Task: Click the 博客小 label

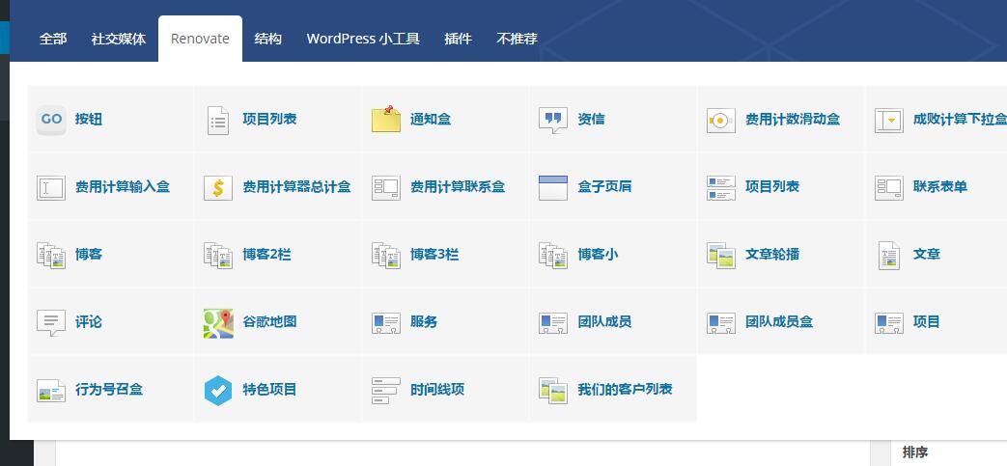Action: pyautogui.click(x=598, y=254)
